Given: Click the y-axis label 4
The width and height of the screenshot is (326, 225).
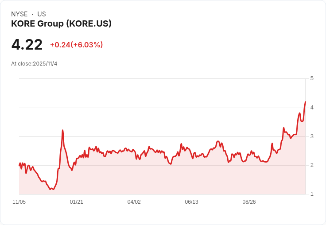Looking at the screenshot, I should pyautogui.click(x=312, y=107).
